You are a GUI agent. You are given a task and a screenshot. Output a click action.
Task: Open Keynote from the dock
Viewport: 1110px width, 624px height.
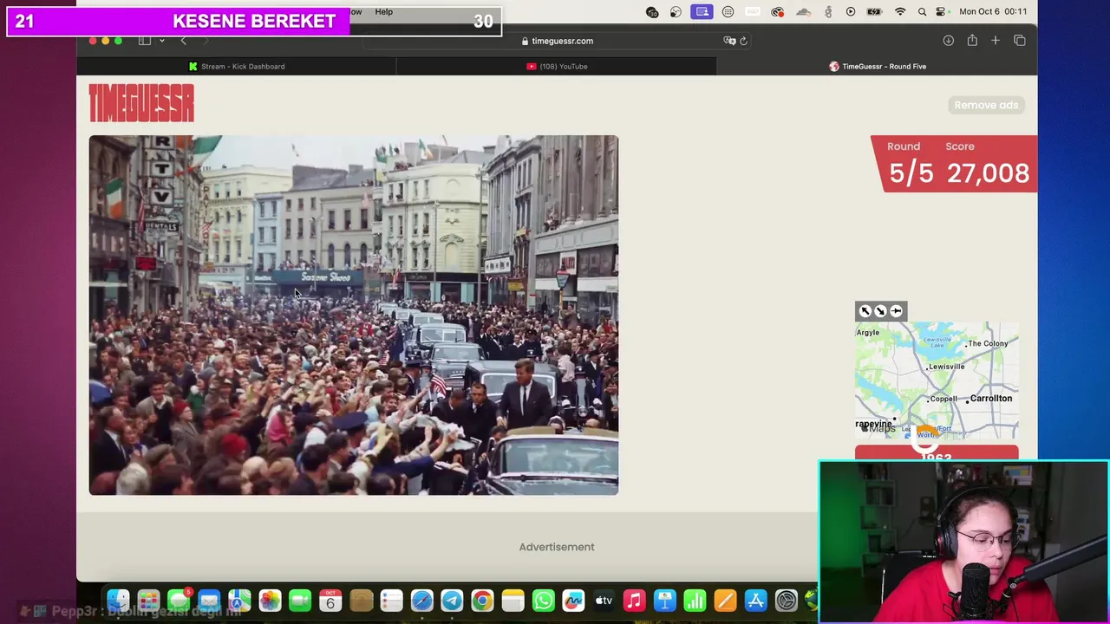click(x=664, y=601)
